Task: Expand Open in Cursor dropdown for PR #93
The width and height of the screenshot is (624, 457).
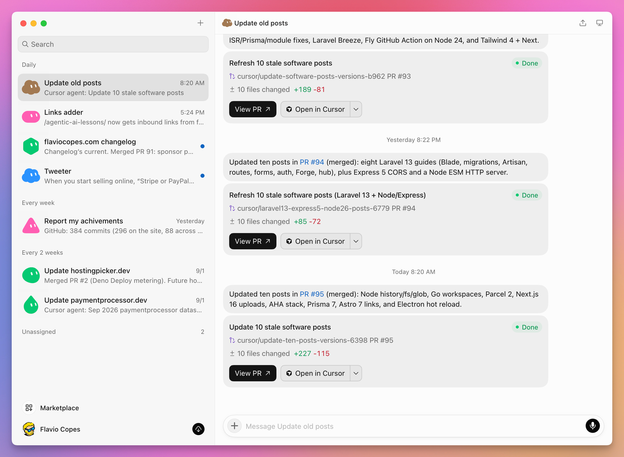Action: point(356,109)
